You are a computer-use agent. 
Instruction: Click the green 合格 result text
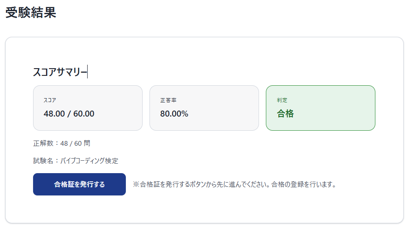(x=285, y=114)
